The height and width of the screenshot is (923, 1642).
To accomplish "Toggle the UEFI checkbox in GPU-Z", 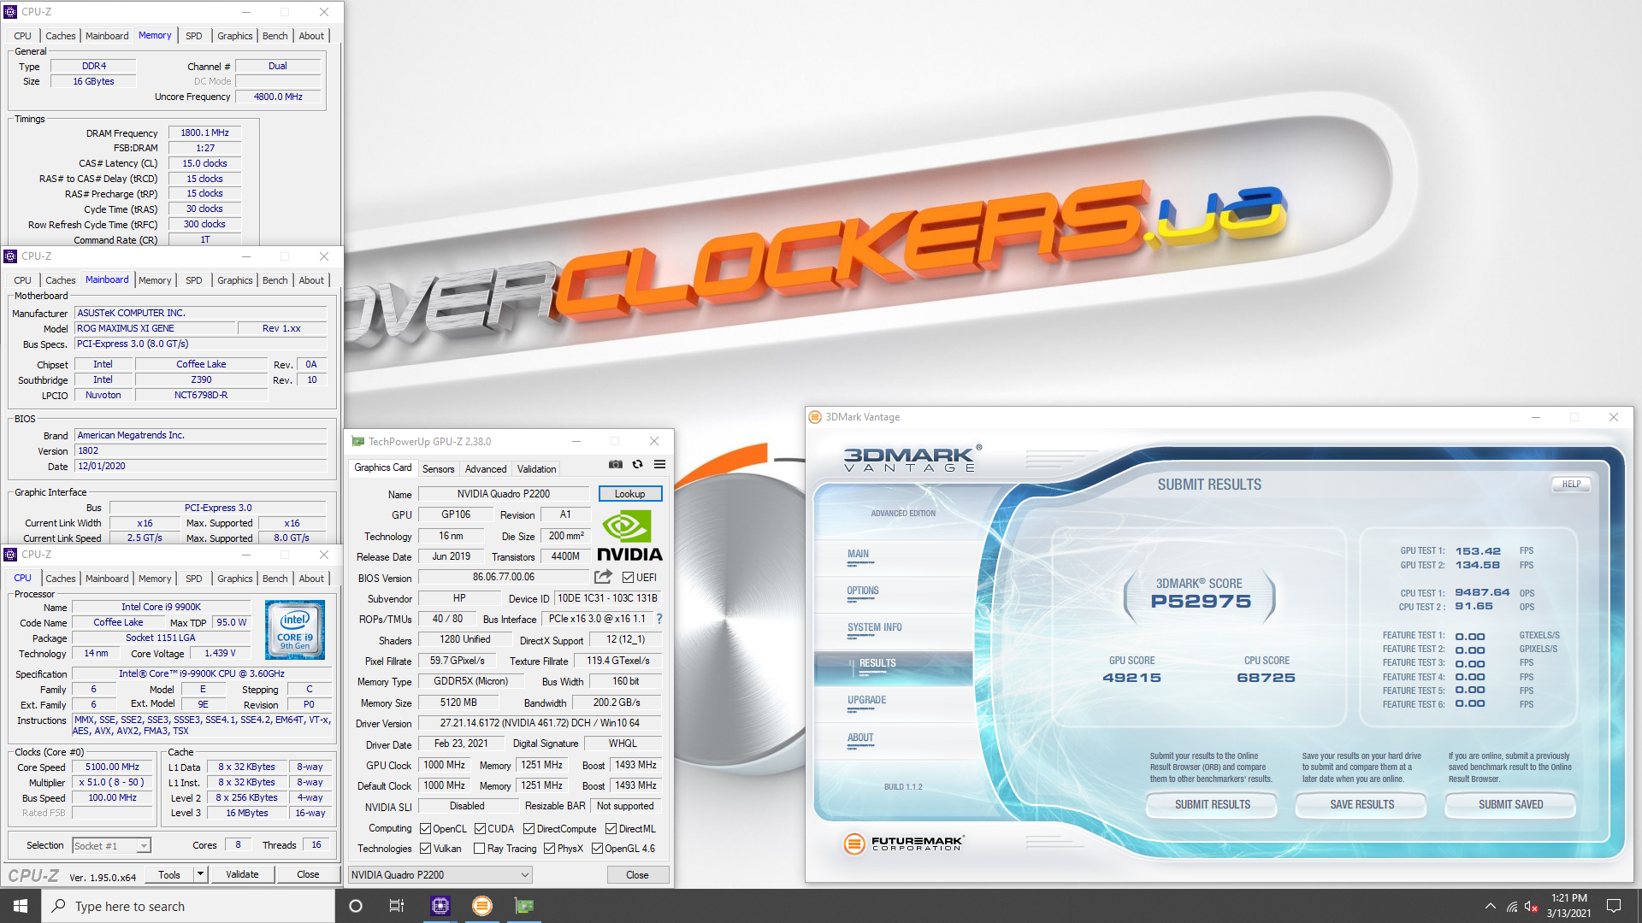I will (x=629, y=578).
